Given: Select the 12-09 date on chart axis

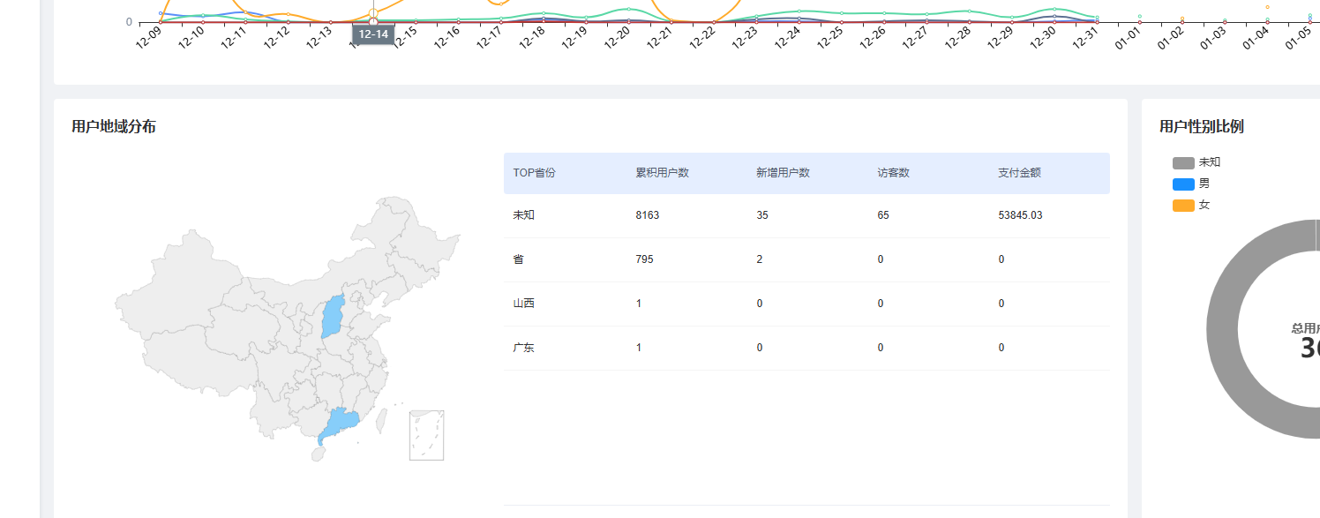Looking at the screenshot, I should (149, 39).
